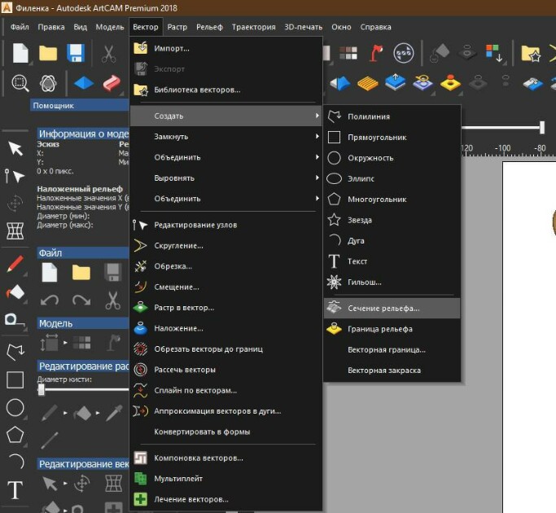Viewport: 556px width, 513px height.
Task: Click the Save floppy icon in top toolbar
Action: coord(76,53)
